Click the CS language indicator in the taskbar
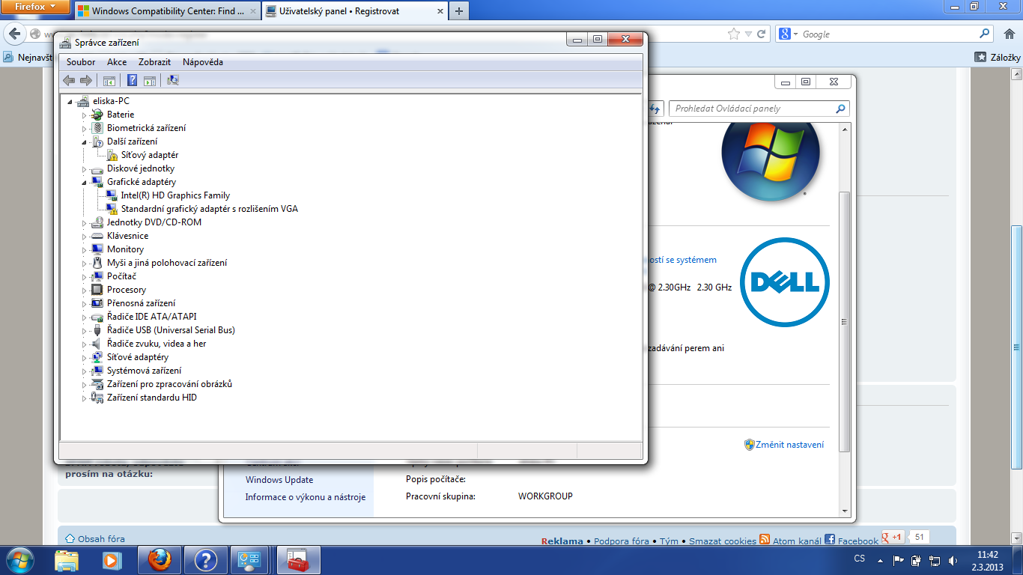 (x=860, y=559)
